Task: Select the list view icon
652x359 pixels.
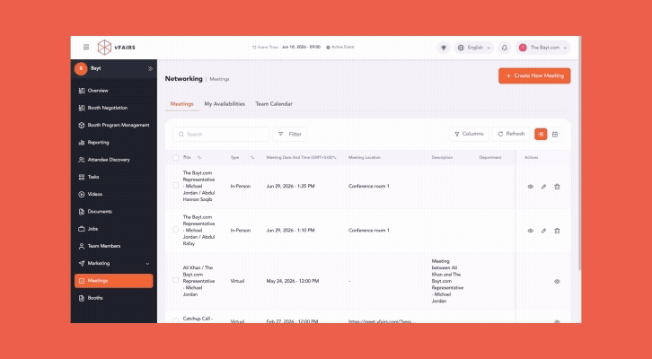Action: (x=541, y=135)
